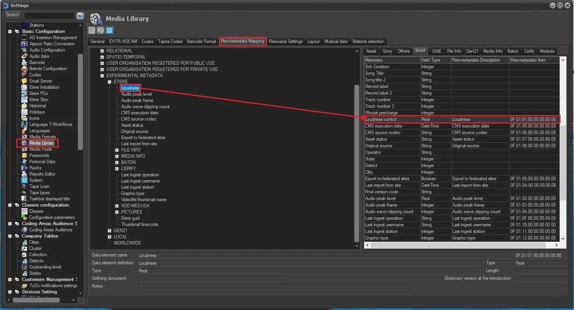Click the Holidays calendar icon
Image resolution: width=574 pixels, height=310 pixels.
click(25, 112)
